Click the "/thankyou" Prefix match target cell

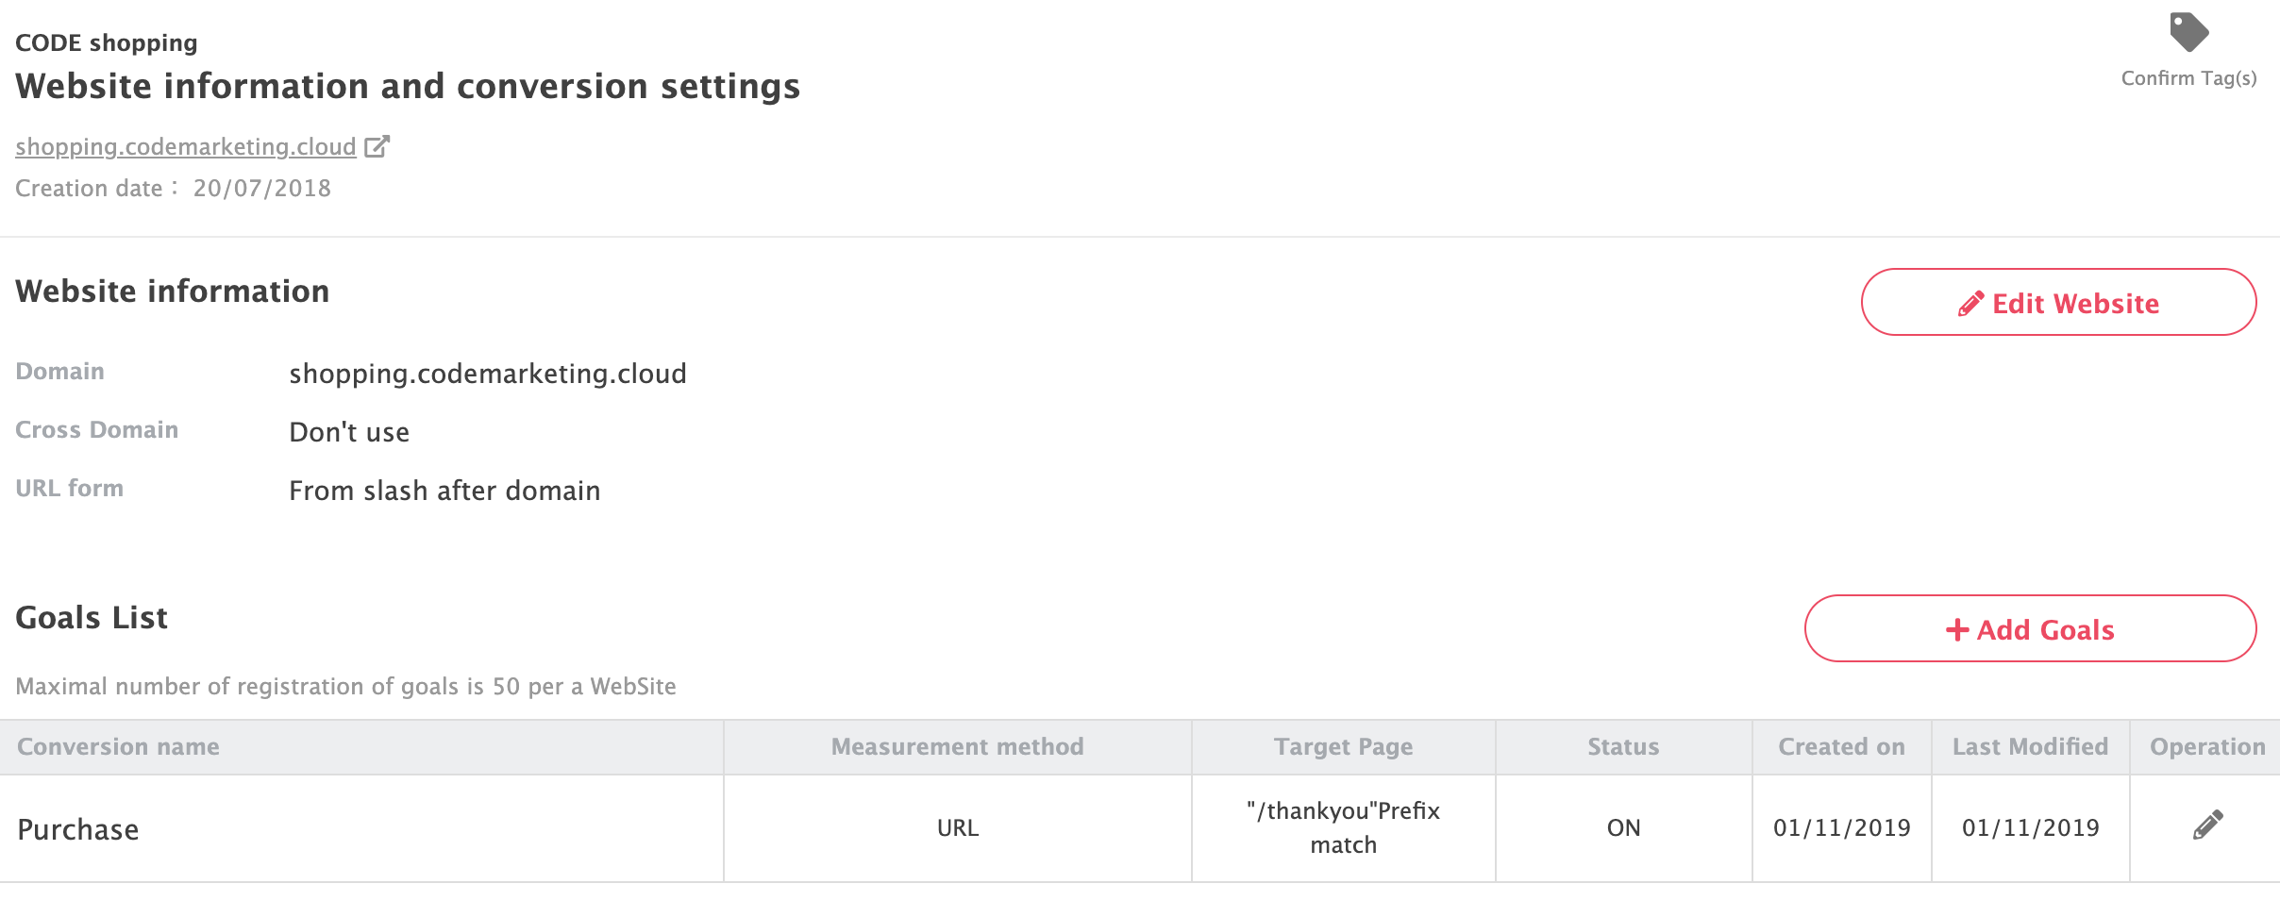(1343, 827)
